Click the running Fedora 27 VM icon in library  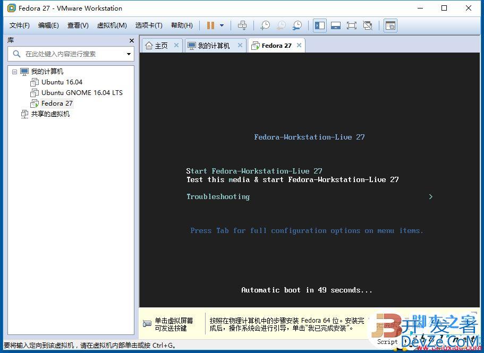[x=34, y=104]
